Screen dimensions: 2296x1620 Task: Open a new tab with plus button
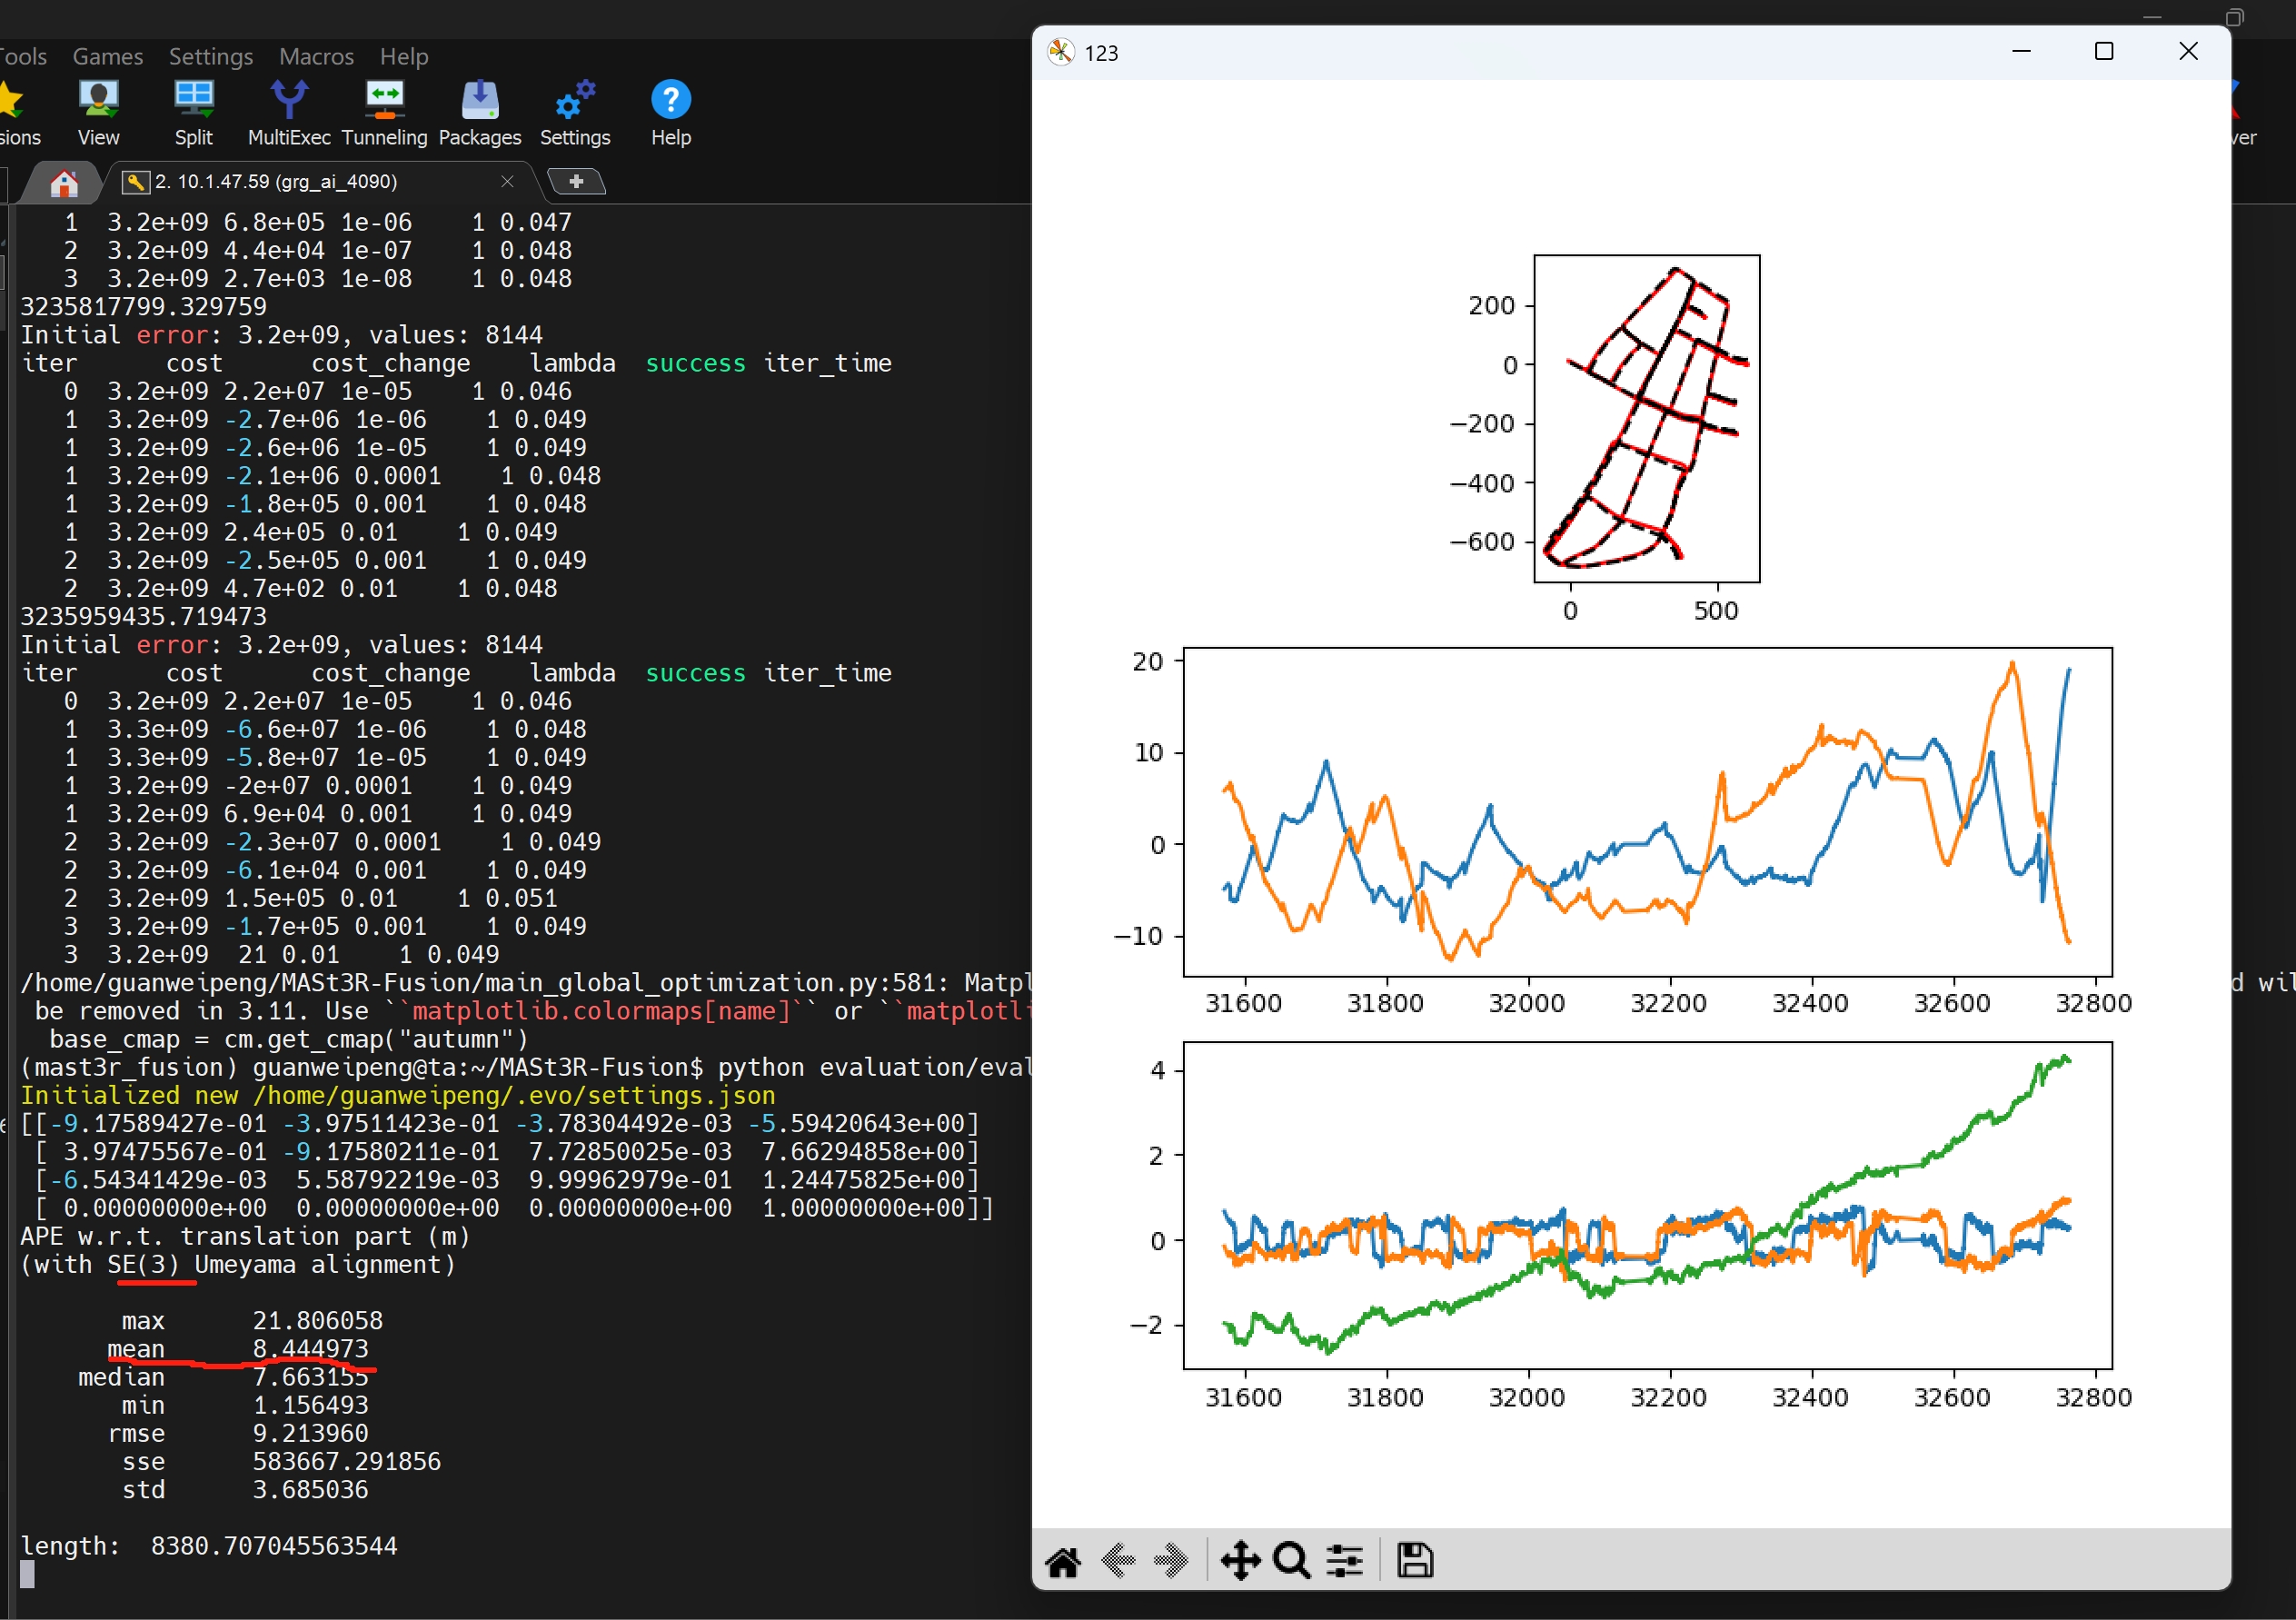click(576, 181)
